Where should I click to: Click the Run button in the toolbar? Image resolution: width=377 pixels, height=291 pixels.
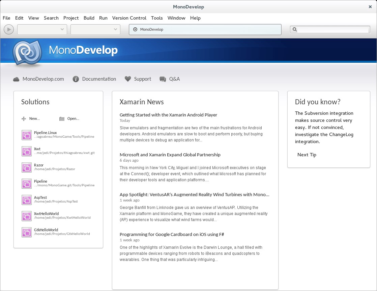(x=8, y=29)
